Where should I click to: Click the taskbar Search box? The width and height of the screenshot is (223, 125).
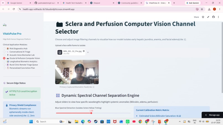click(x=50, y=122)
